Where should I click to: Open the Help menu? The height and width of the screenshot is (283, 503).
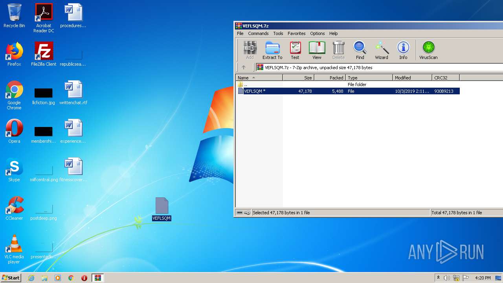click(x=334, y=33)
